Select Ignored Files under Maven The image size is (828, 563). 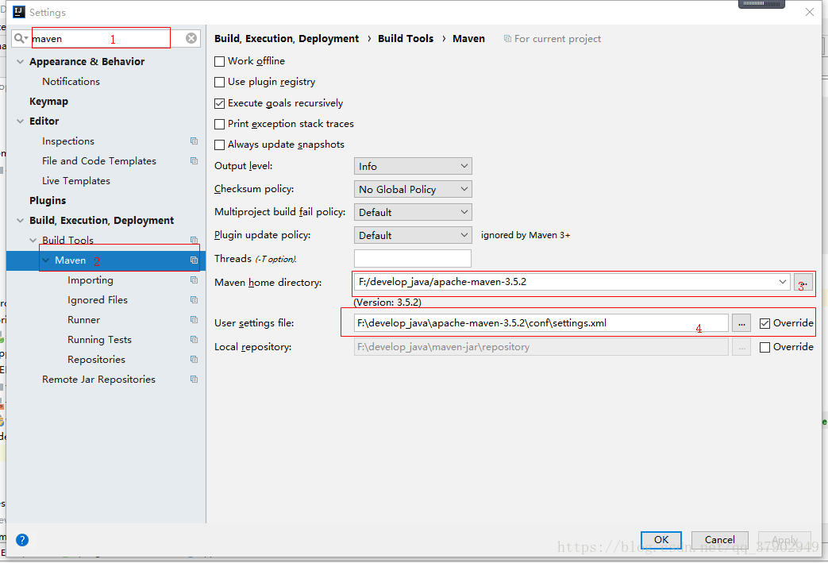98,299
